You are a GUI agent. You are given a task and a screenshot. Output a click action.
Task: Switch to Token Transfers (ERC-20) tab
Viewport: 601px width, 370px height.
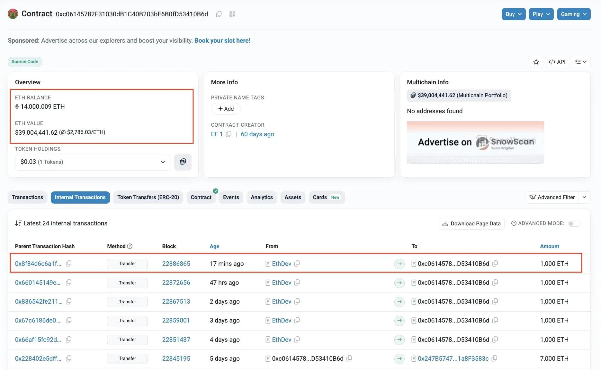click(x=148, y=197)
